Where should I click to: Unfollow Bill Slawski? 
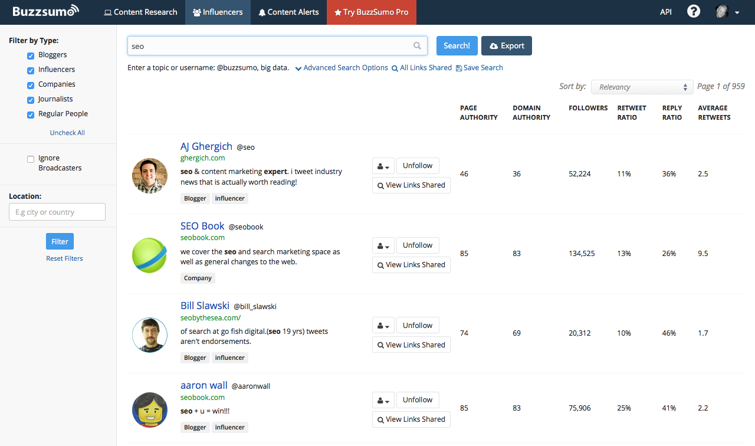tap(418, 326)
